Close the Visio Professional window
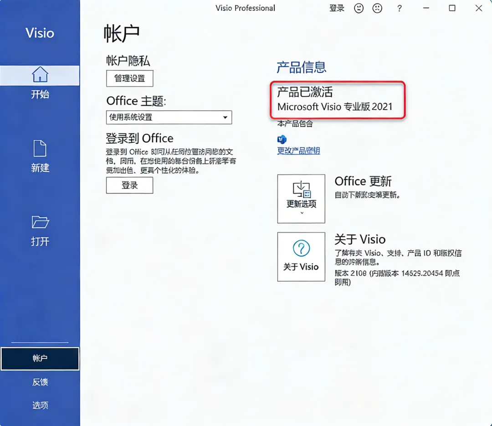Image resolution: width=492 pixels, height=426 pixels. pyautogui.click(x=478, y=8)
